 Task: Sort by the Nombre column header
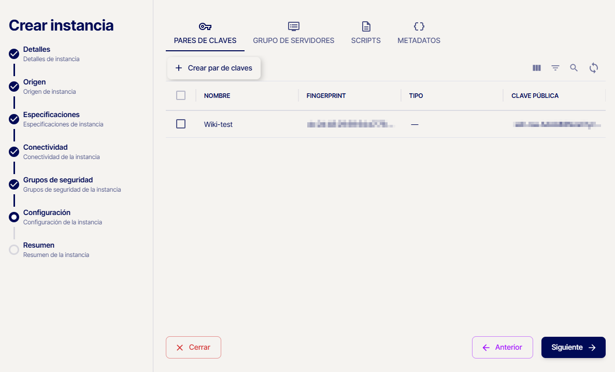[217, 96]
